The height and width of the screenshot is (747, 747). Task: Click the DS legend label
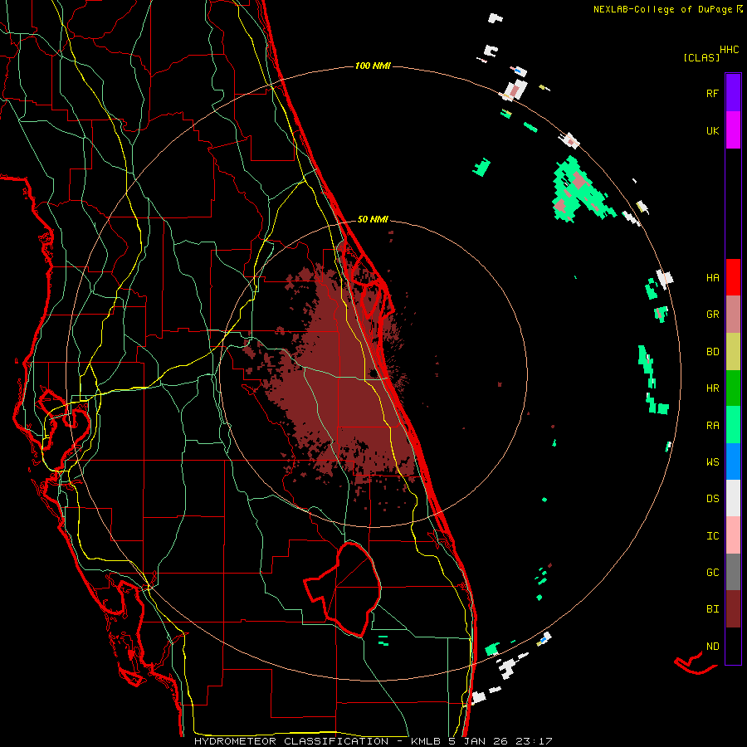(712, 499)
